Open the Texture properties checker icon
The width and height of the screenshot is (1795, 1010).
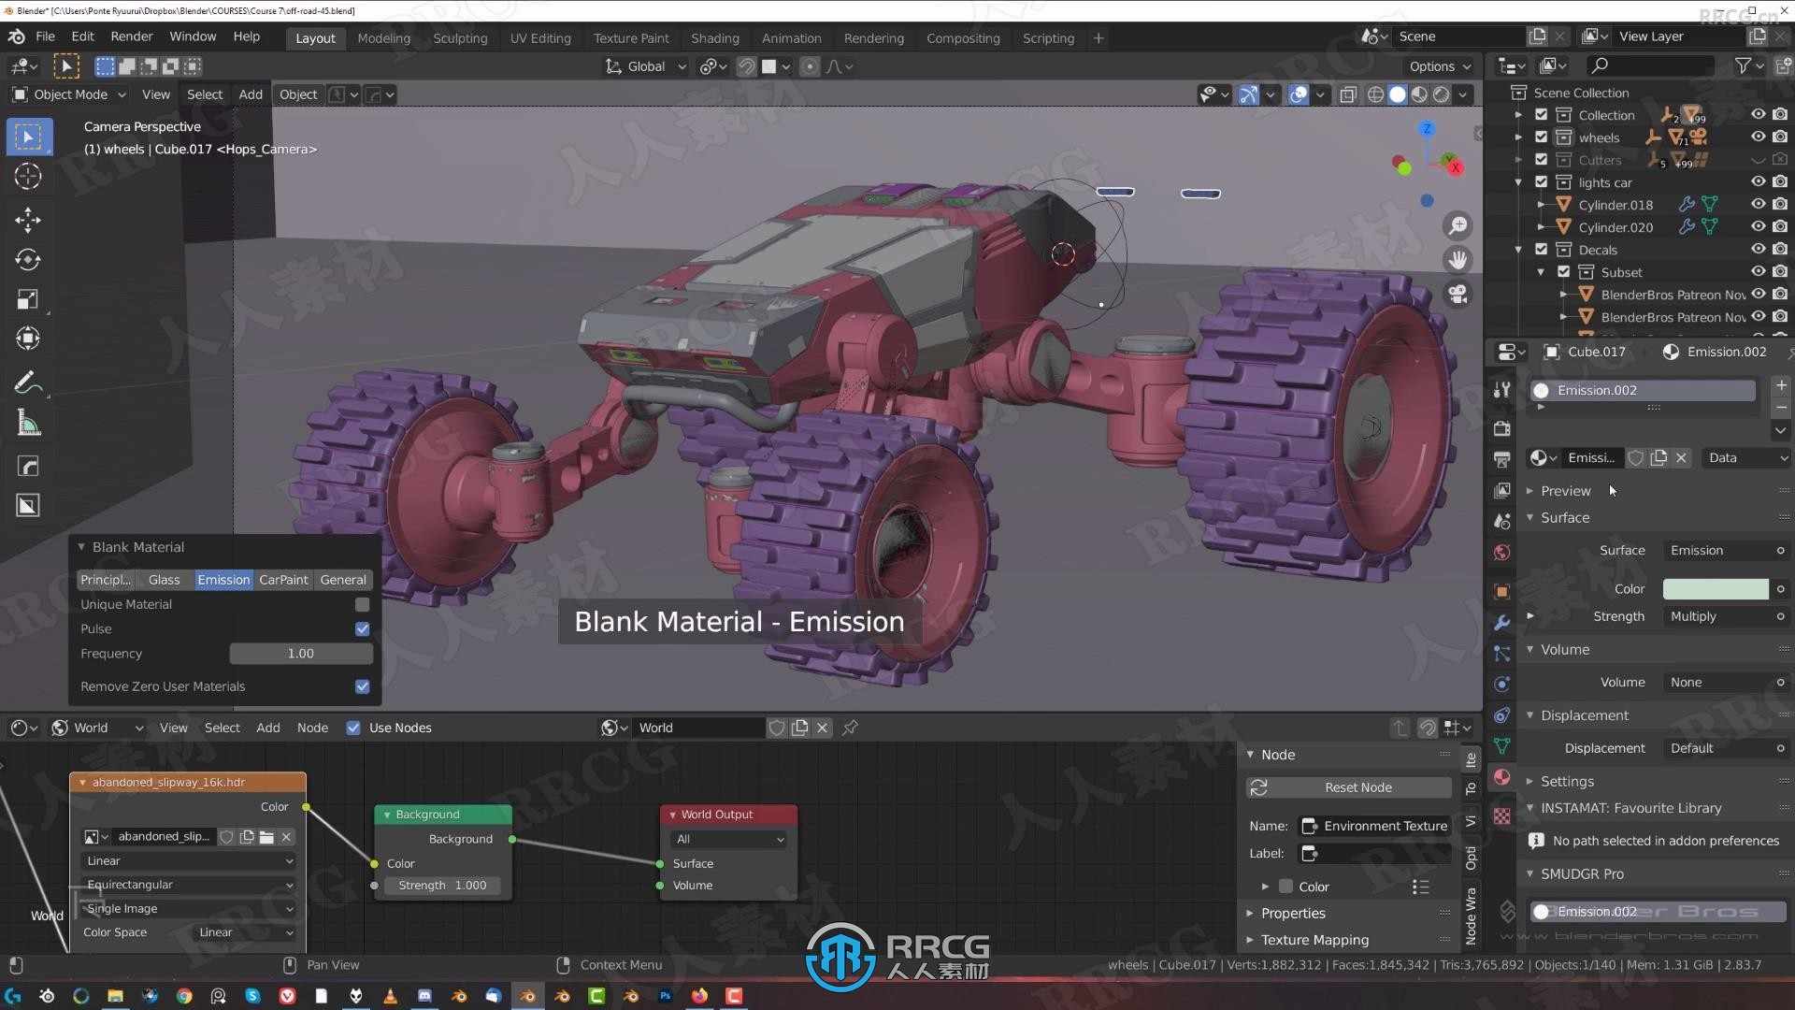[1502, 816]
